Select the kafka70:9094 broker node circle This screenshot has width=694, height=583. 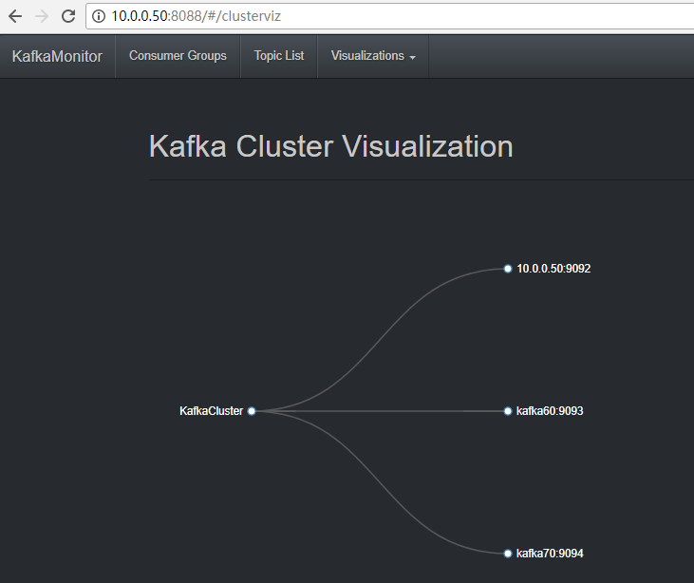(508, 553)
